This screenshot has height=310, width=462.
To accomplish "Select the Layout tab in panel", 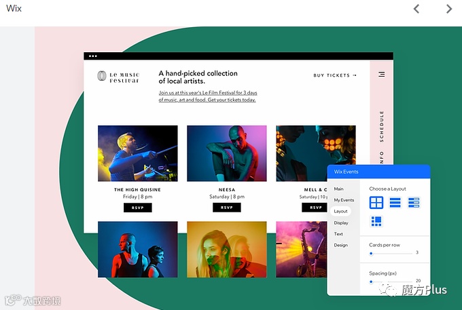I will point(340,211).
